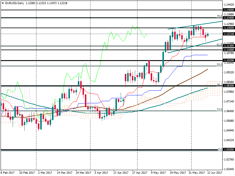235x176 pixels.
Task: Open the dropdown arrow beside EURUSD,Daily
Action: (x=3, y=3)
